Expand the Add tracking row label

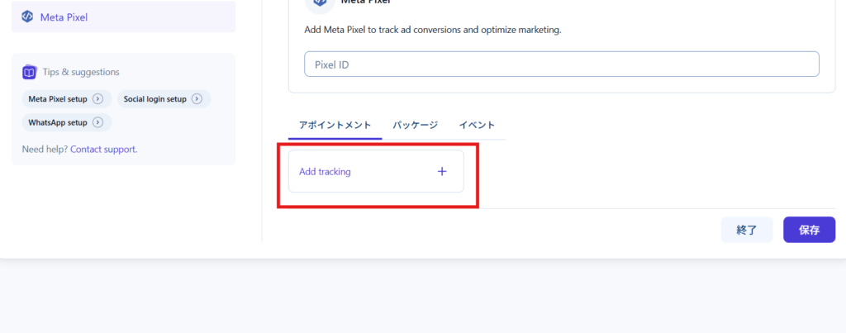tap(325, 172)
